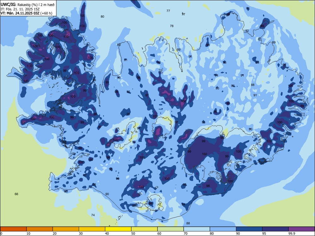
Task: Select the '74' humidity value on the map
Action: [93, 215]
